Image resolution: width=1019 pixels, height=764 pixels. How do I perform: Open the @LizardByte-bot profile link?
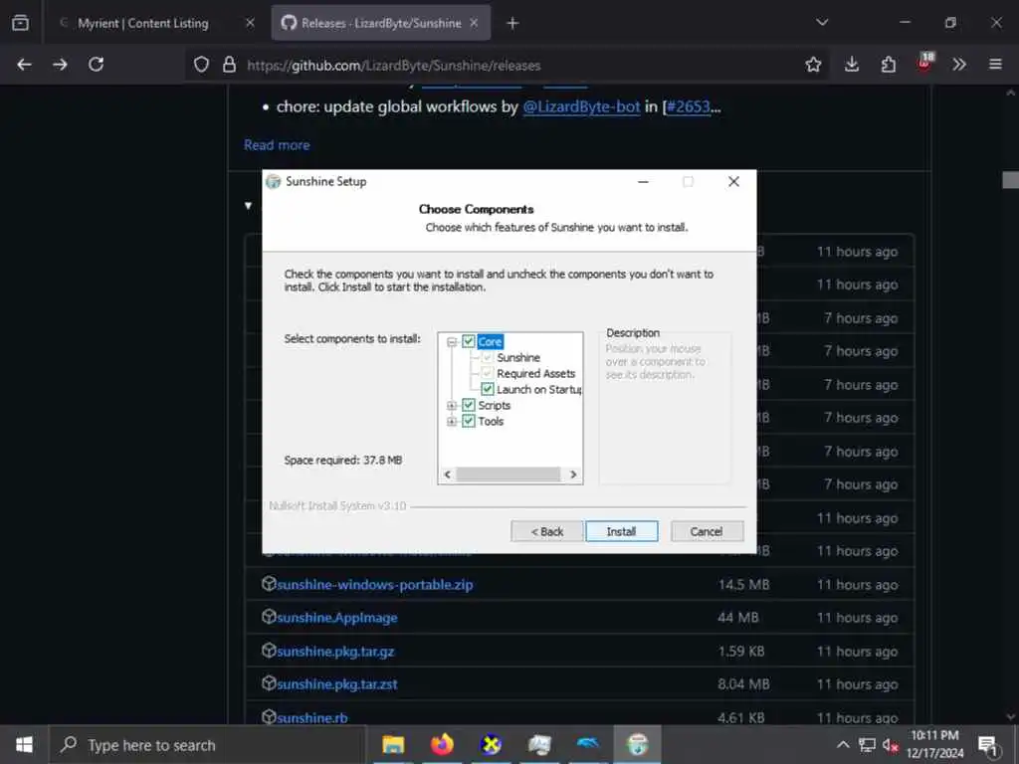click(581, 106)
